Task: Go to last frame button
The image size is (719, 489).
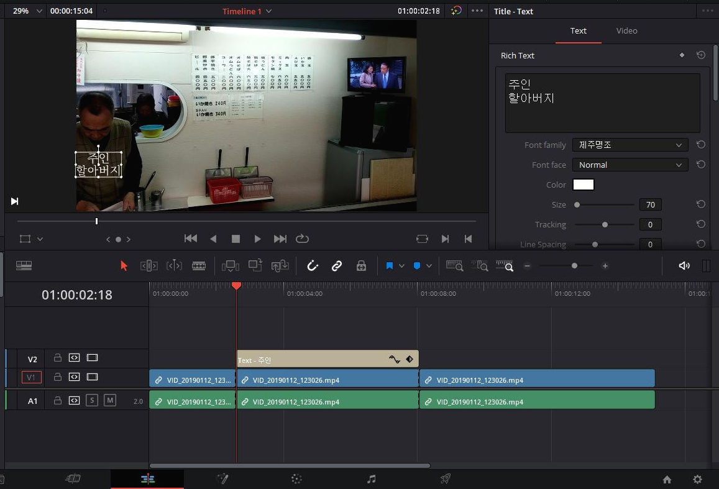Action: click(x=280, y=239)
